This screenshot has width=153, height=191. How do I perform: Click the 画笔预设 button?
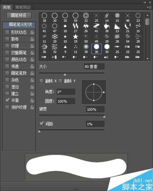point(19,16)
